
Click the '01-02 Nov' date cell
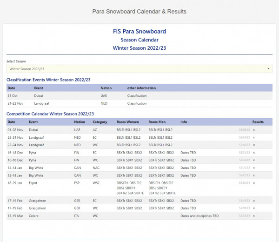coord(15,130)
